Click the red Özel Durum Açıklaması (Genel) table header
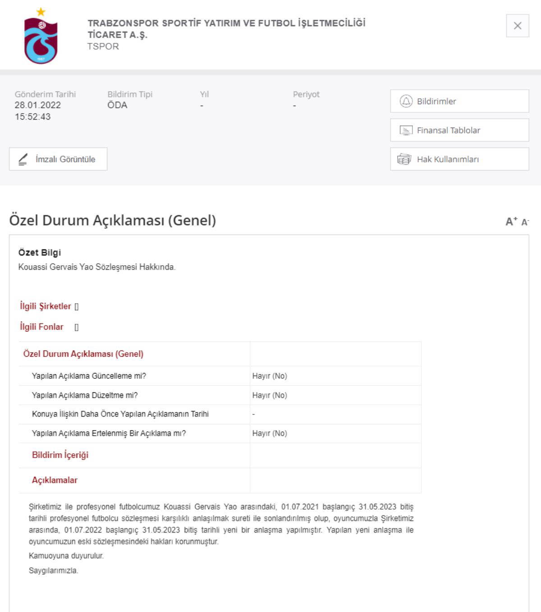Image resolution: width=541 pixels, height=612 pixels. [83, 354]
